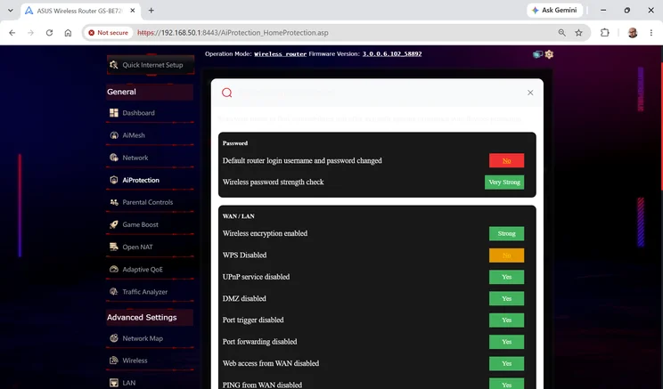Open the Traffic Analyzer icon
663x389 pixels.
click(114, 292)
